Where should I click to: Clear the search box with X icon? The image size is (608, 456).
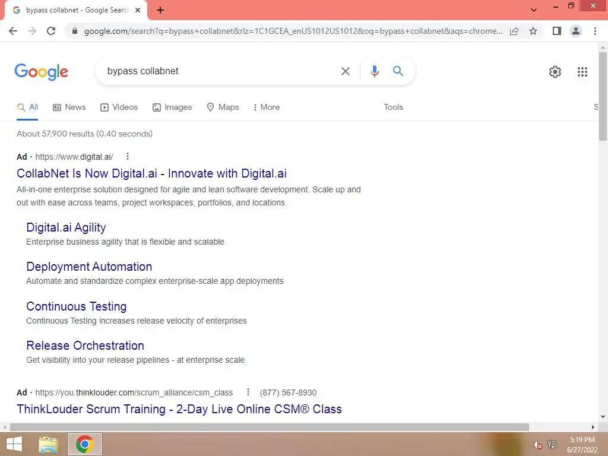point(345,71)
